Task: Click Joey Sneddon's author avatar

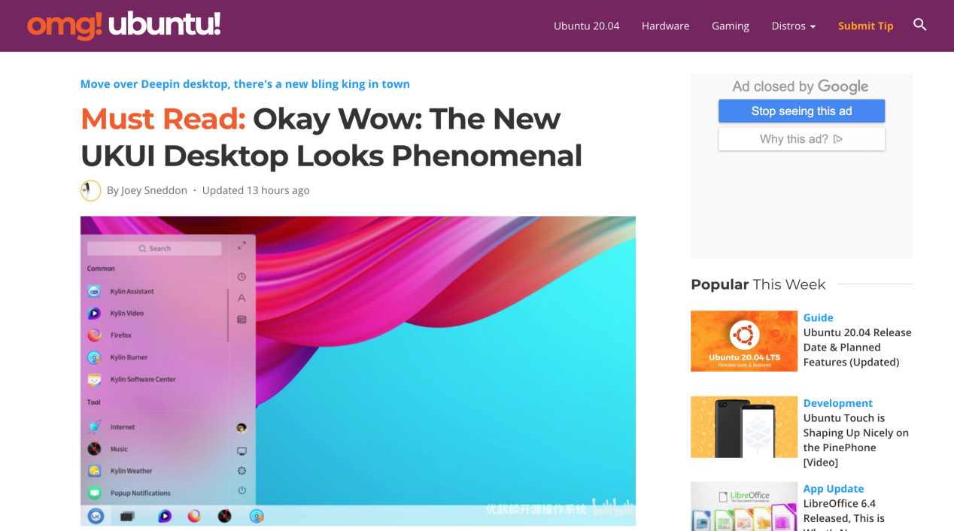Action: pyautogui.click(x=90, y=190)
